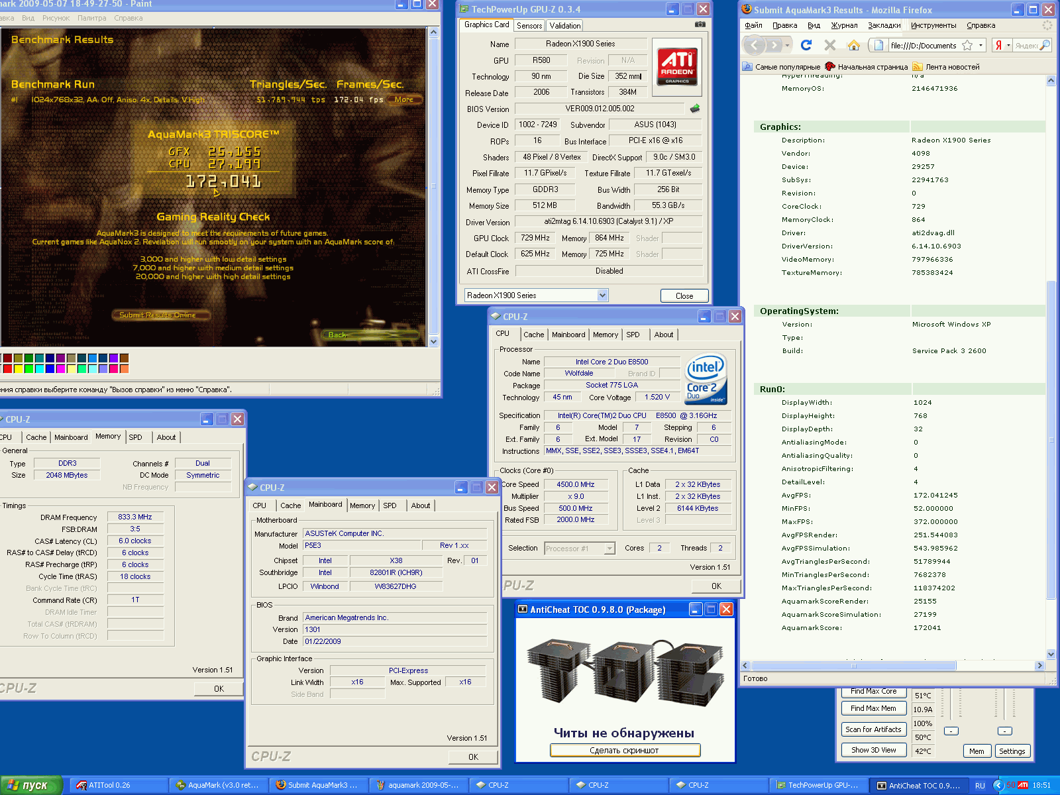Viewport: 1060px width, 795px height.
Task: Click the Firefox vertical scrollbar down arrow
Action: coord(1051,655)
